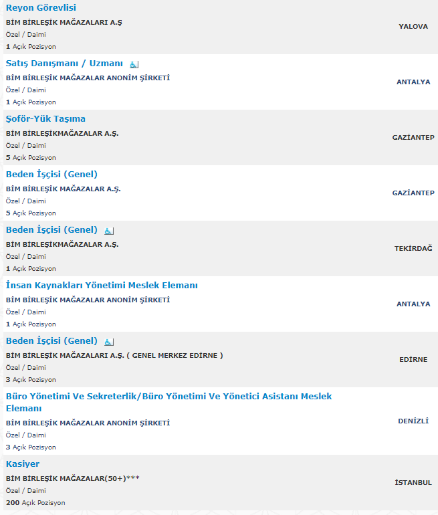Click company name with GENEL MERKEZ EDİRNE
438x515 pixels.
pyautogui.click(x=114, y=355)
